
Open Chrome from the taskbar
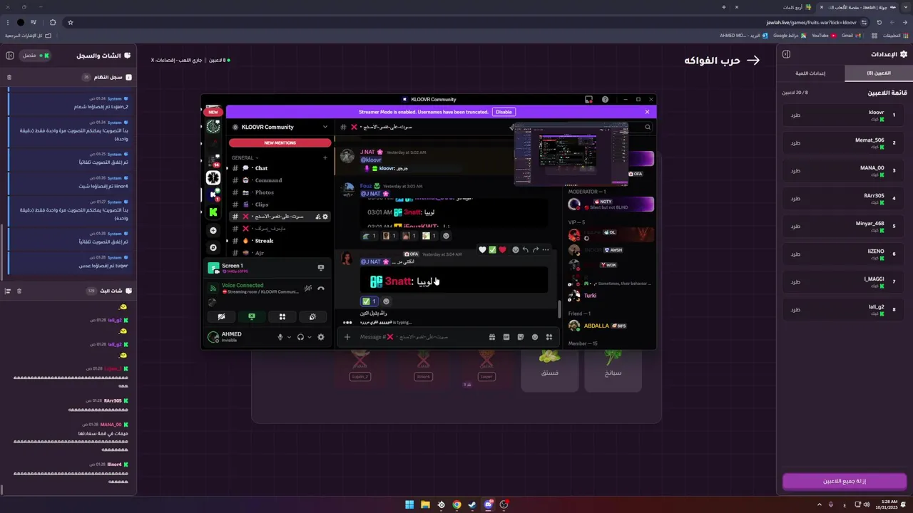click(x=456, y=504)
